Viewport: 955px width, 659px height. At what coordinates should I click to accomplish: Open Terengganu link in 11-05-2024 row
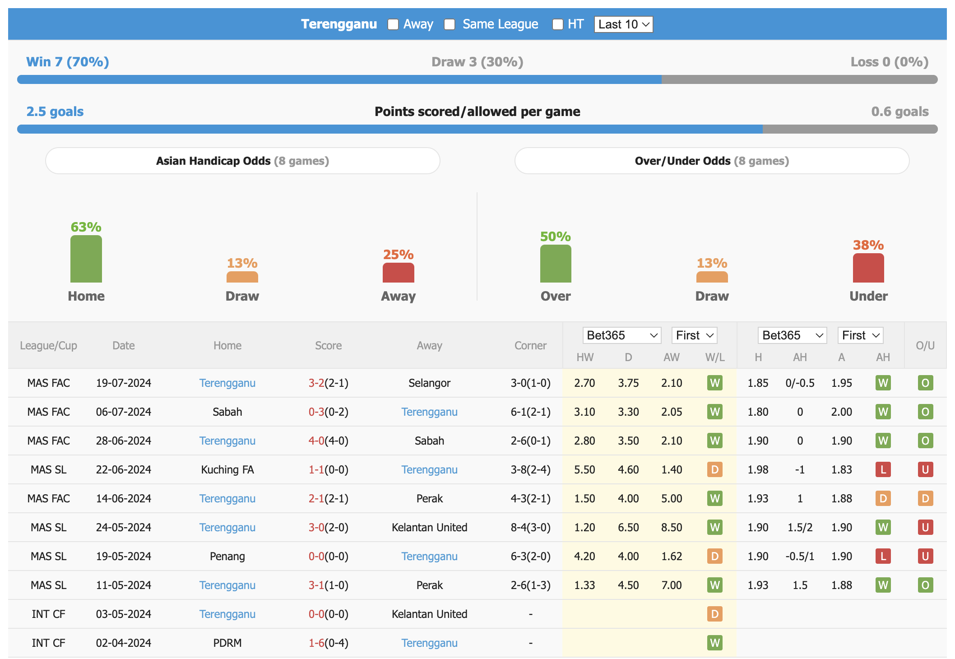click(227, 585)
